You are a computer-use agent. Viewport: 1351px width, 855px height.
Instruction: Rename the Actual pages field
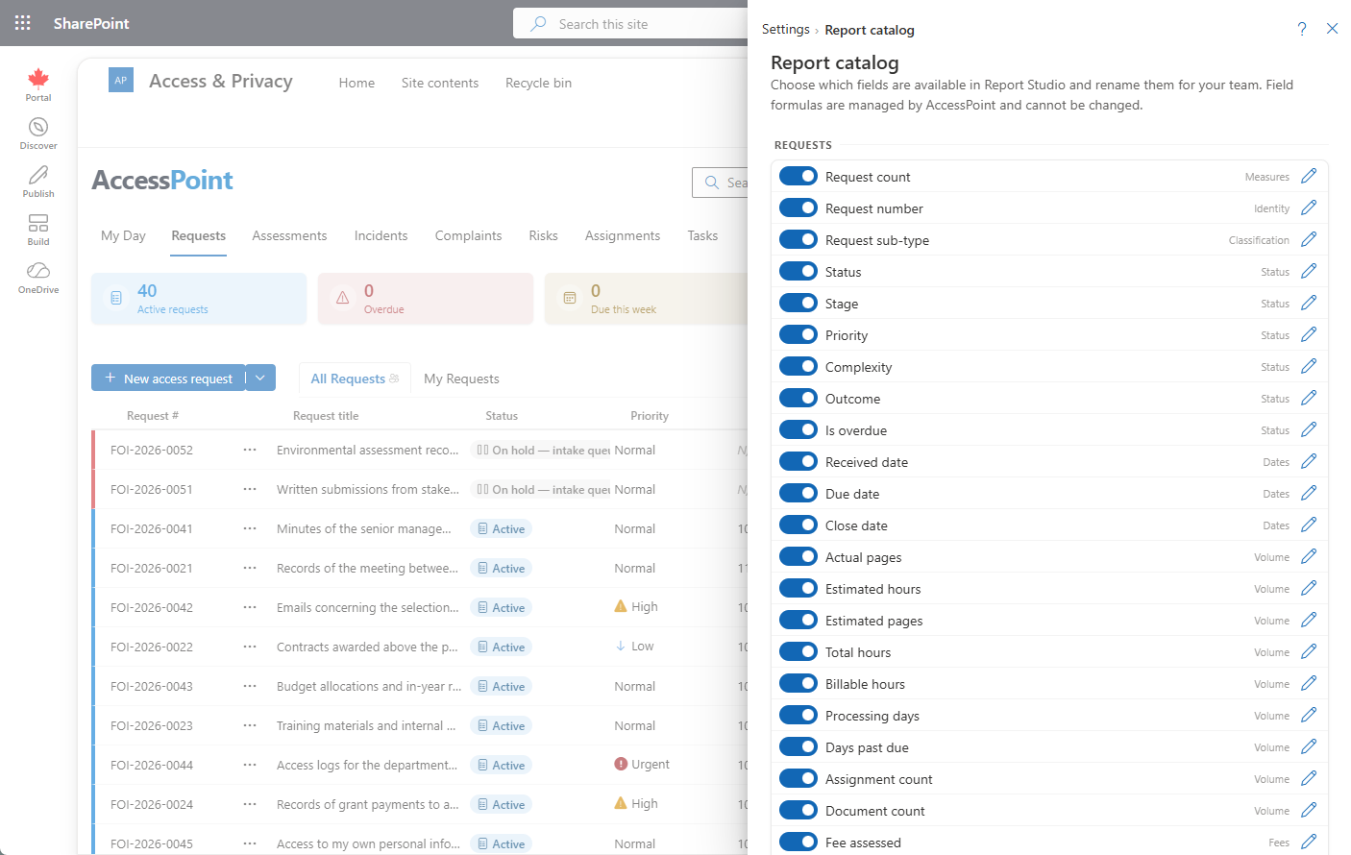[x=1309, y=556]
